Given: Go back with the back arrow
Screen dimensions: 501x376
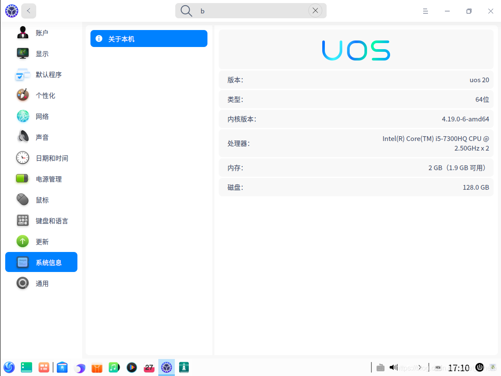Looking at the screenshot, I should coord(29,11).
